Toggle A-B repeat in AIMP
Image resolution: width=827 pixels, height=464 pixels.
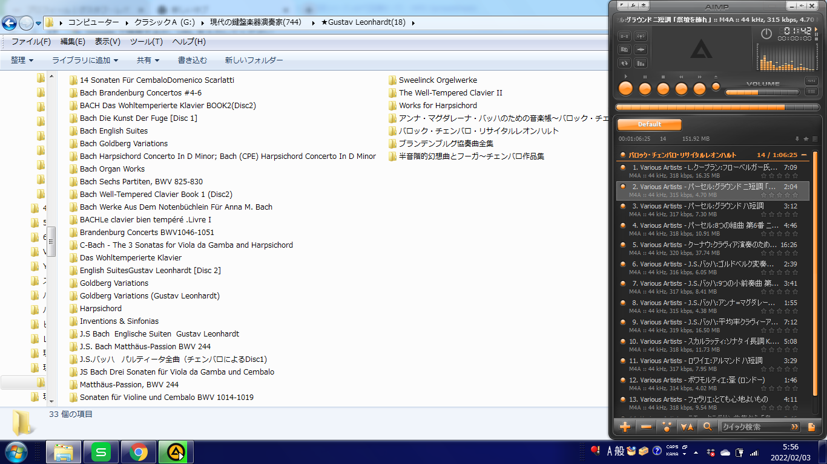point(624,36)
